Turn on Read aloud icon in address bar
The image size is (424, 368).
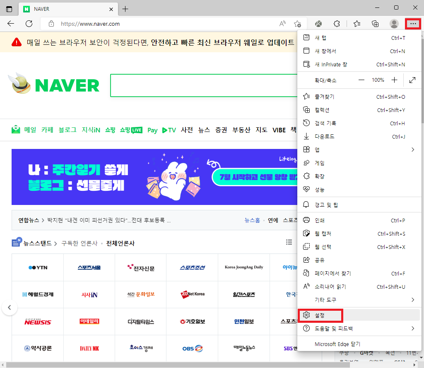pyautogui.click(x=282, y=24)
